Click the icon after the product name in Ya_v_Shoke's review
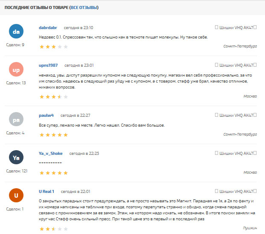 255,153
